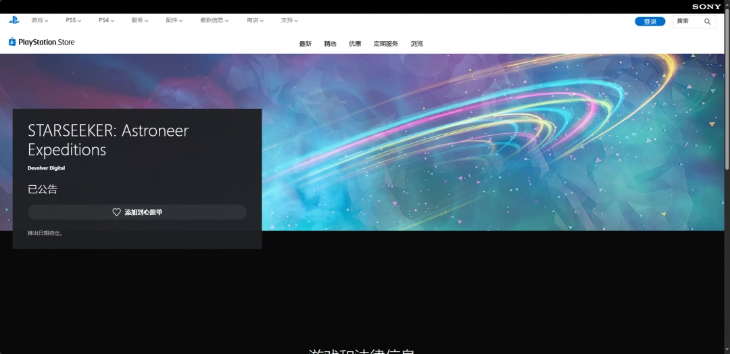The width and height of the screenshot is (730, 354).
Task: Go to the 定期服务 tab
Action: click(386, 44)
